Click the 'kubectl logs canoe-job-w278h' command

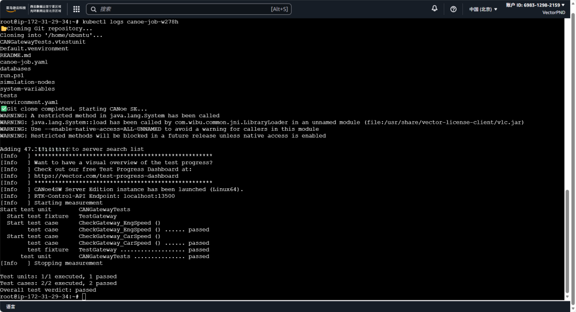click(x=131, y=22)
